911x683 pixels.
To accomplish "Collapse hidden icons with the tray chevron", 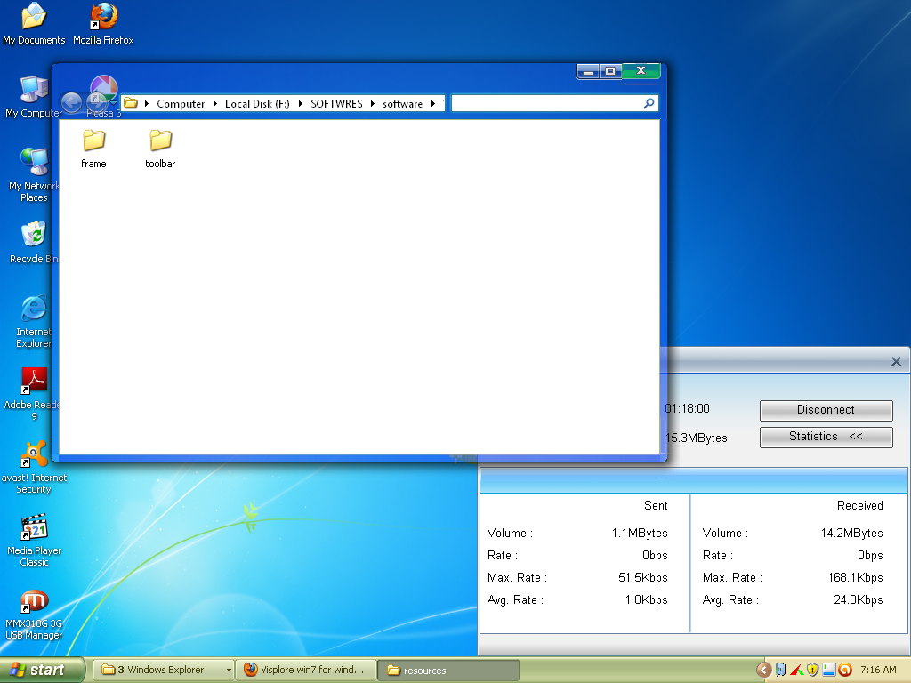I will point(763,670).
